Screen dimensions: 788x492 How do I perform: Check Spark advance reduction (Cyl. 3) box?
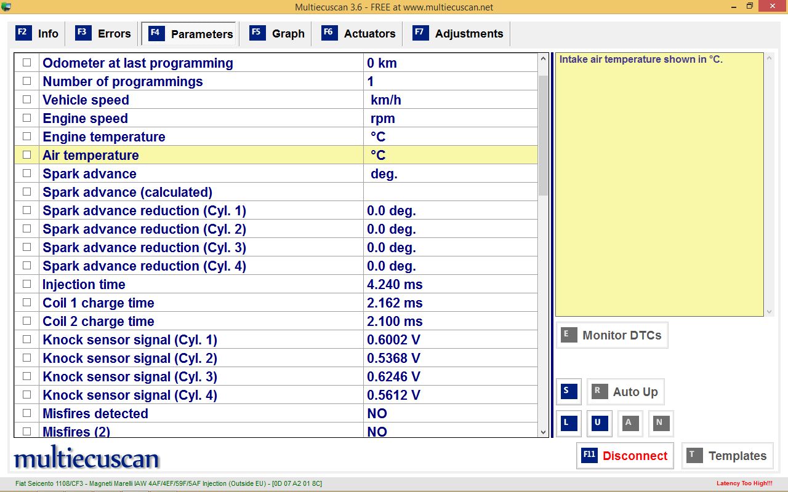point(26,247)
